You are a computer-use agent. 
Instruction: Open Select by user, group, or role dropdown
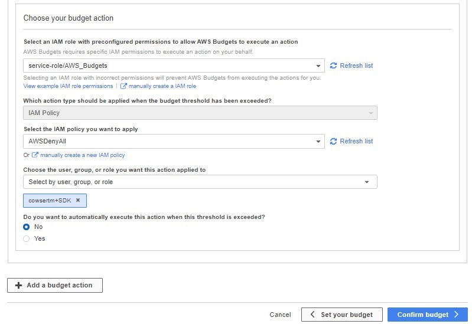[200, 182]
